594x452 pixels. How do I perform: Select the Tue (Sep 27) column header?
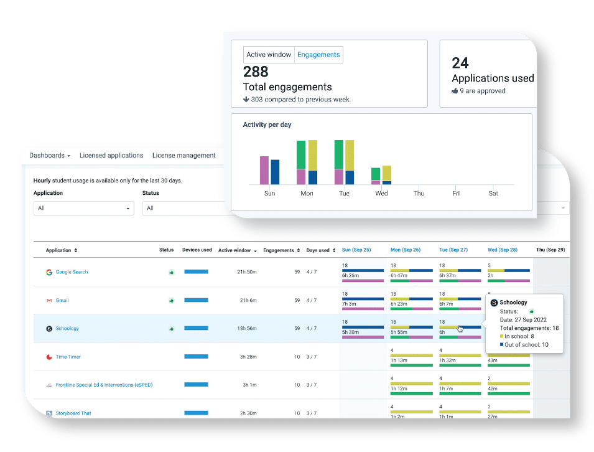point(453,250)
